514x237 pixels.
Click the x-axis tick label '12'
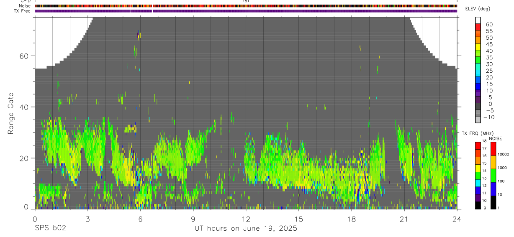(x=246, y=219)
